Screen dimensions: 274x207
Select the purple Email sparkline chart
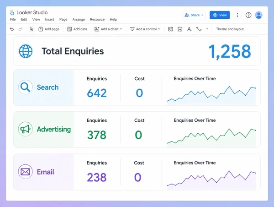211,180
